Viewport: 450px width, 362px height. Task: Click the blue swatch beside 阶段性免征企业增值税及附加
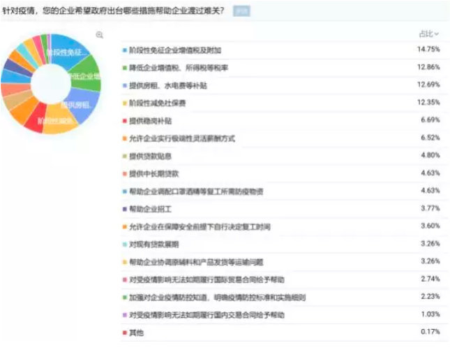point(125,50)
